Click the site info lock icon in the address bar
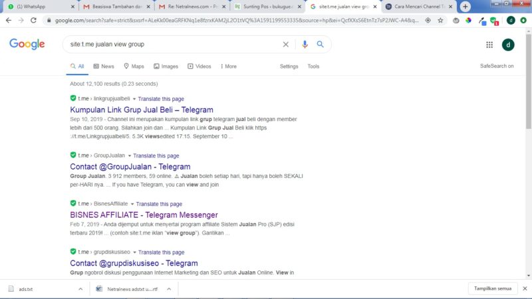This screenshot has width=532, height=299. (x=49, y=21)
